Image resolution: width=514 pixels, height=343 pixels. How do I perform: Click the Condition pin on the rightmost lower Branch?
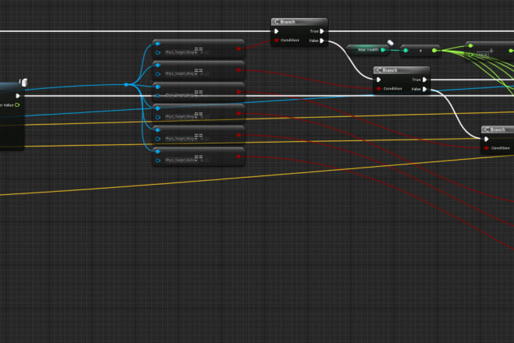pos(487,148)
